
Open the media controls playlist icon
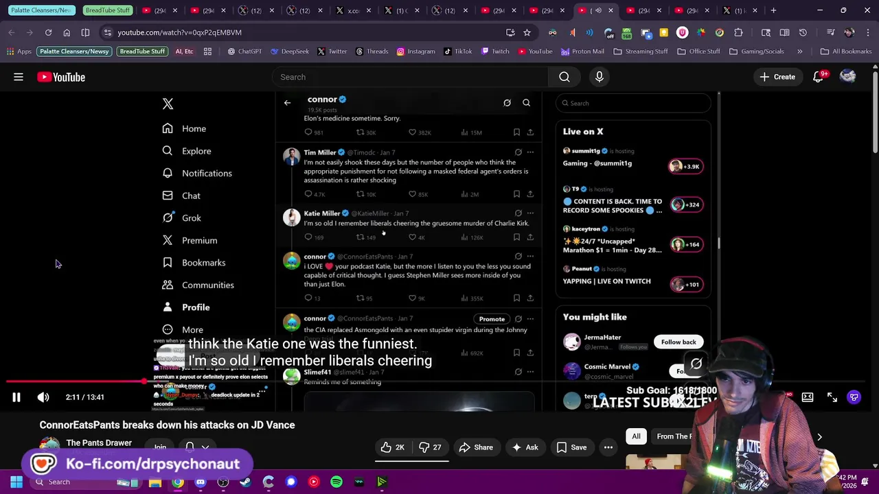point(831,32)
